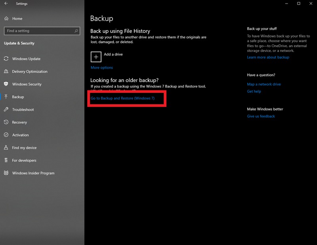Screen dimensions: 317x245
Task: Click the Troubleshoot wrench icon
Action: click(6, 109)
